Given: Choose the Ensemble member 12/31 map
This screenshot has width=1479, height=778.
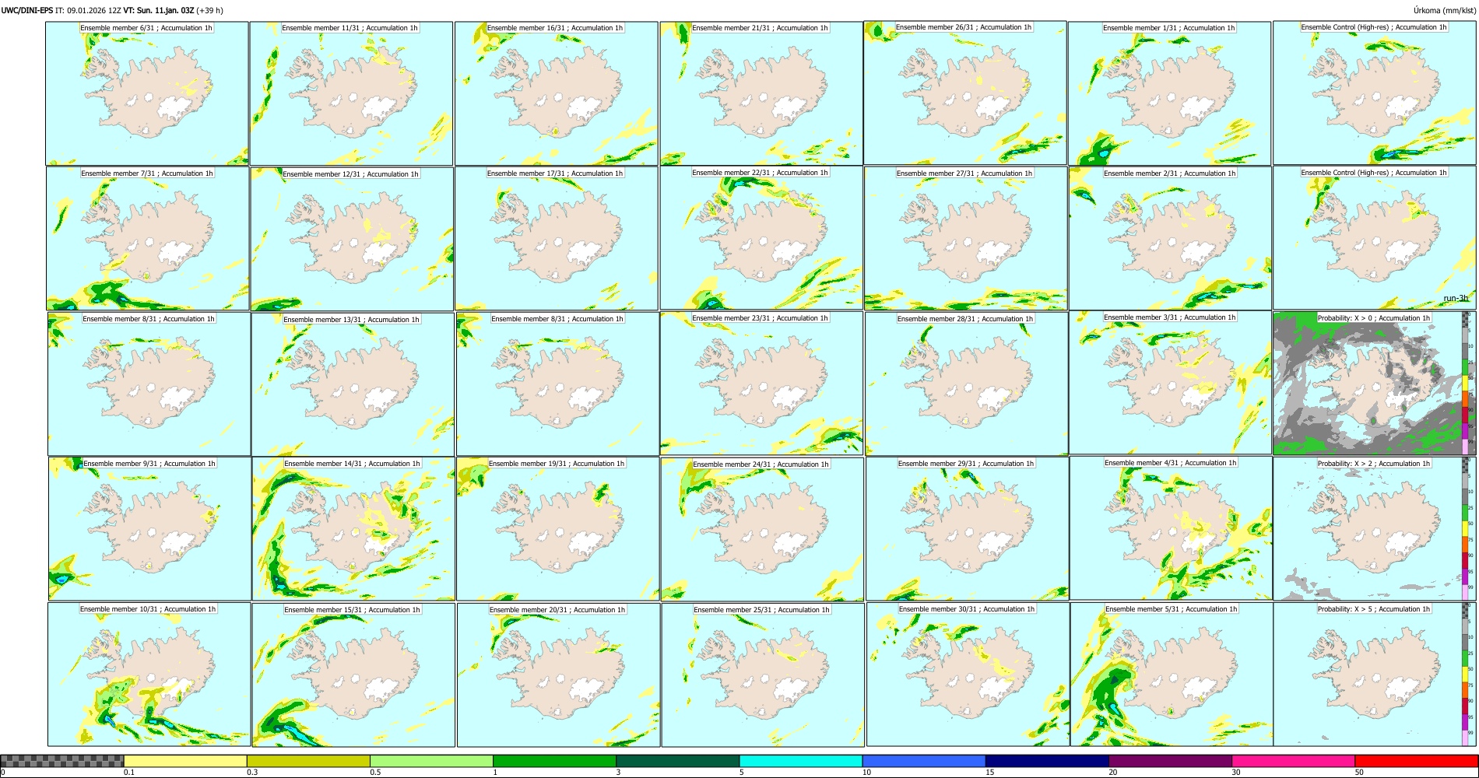Looking at the screenshot, I should (x=352, y=239).
